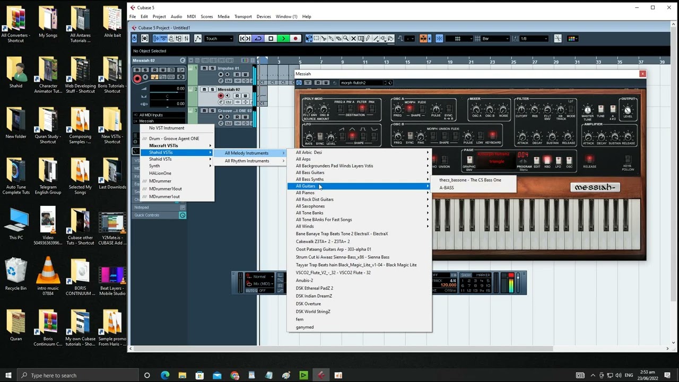Image resolution: width=679 pixels, height=382 pixels.
Task: Open the color selector dropdown in toolbar
Action: tap(572, 39)
